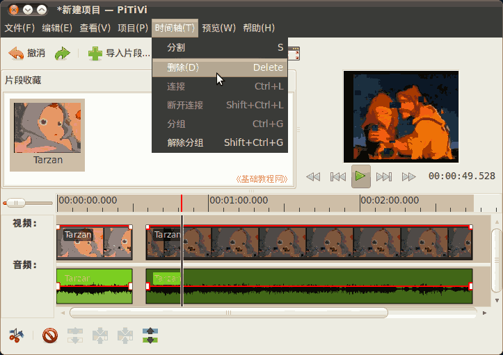Close the open 时间轴(T) menu
503x355 pixels.
175,28
